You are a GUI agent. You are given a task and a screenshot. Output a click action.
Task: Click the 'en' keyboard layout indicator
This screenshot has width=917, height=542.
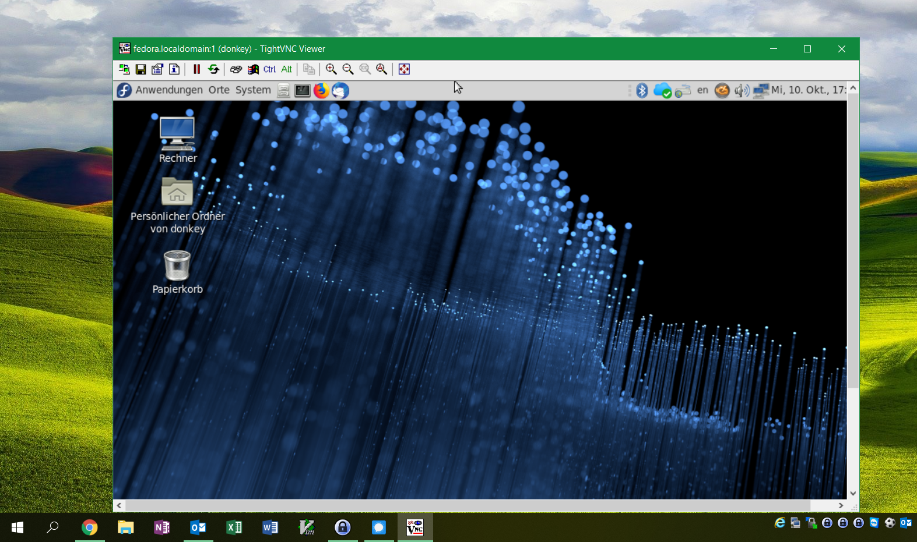click(x=702, y=90)
